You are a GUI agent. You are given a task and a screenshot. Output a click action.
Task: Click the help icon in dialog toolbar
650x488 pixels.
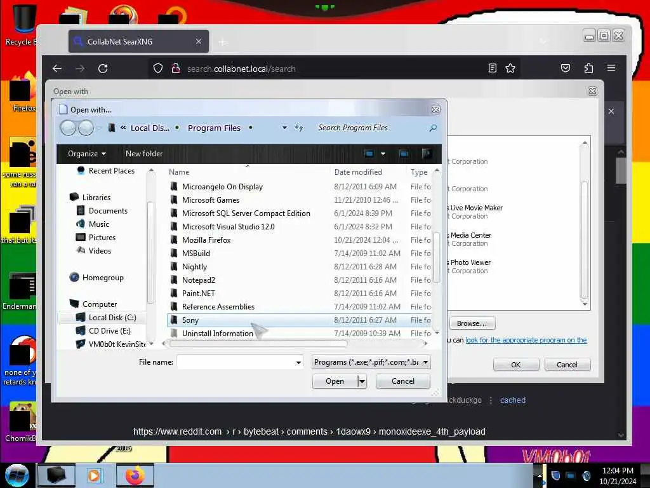[427, 154]
